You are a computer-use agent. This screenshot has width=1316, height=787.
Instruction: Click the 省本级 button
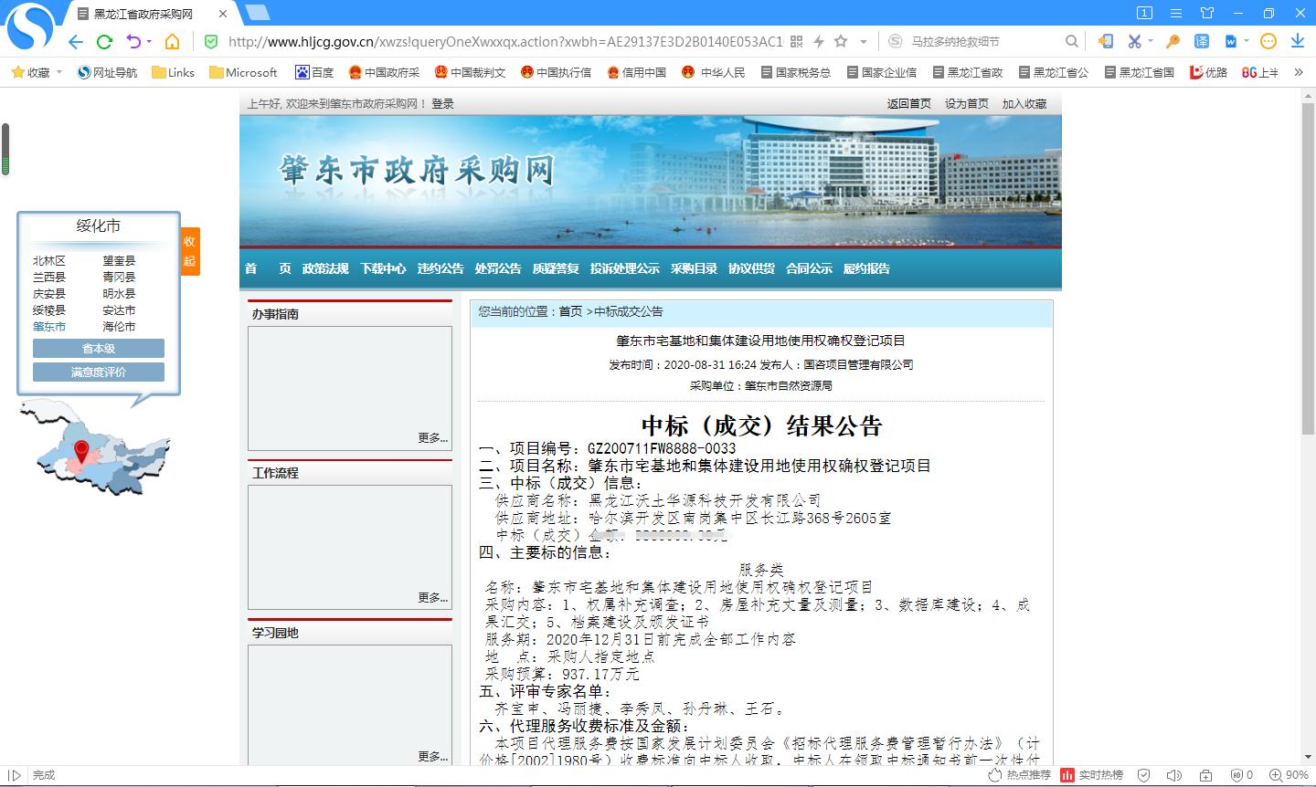[99, 349]
